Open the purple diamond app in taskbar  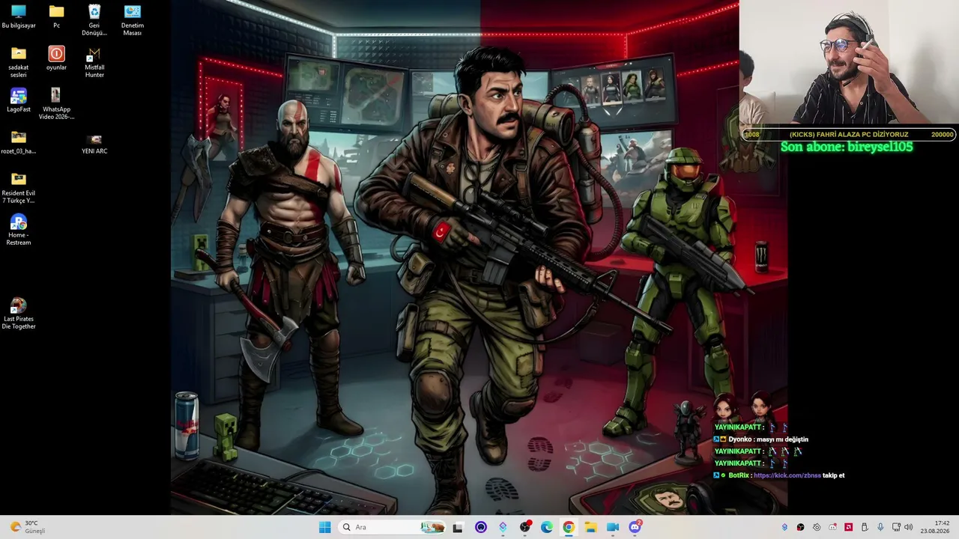coord(503,527)
